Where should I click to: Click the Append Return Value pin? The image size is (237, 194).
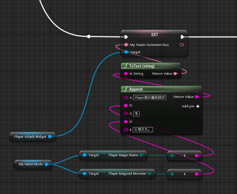coord(197,97)
